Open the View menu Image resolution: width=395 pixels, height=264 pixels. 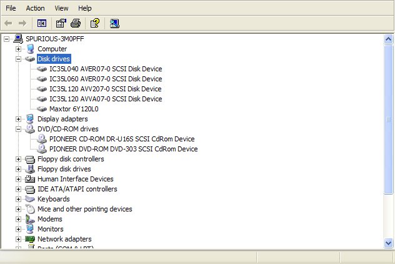(x=61, y=8)
